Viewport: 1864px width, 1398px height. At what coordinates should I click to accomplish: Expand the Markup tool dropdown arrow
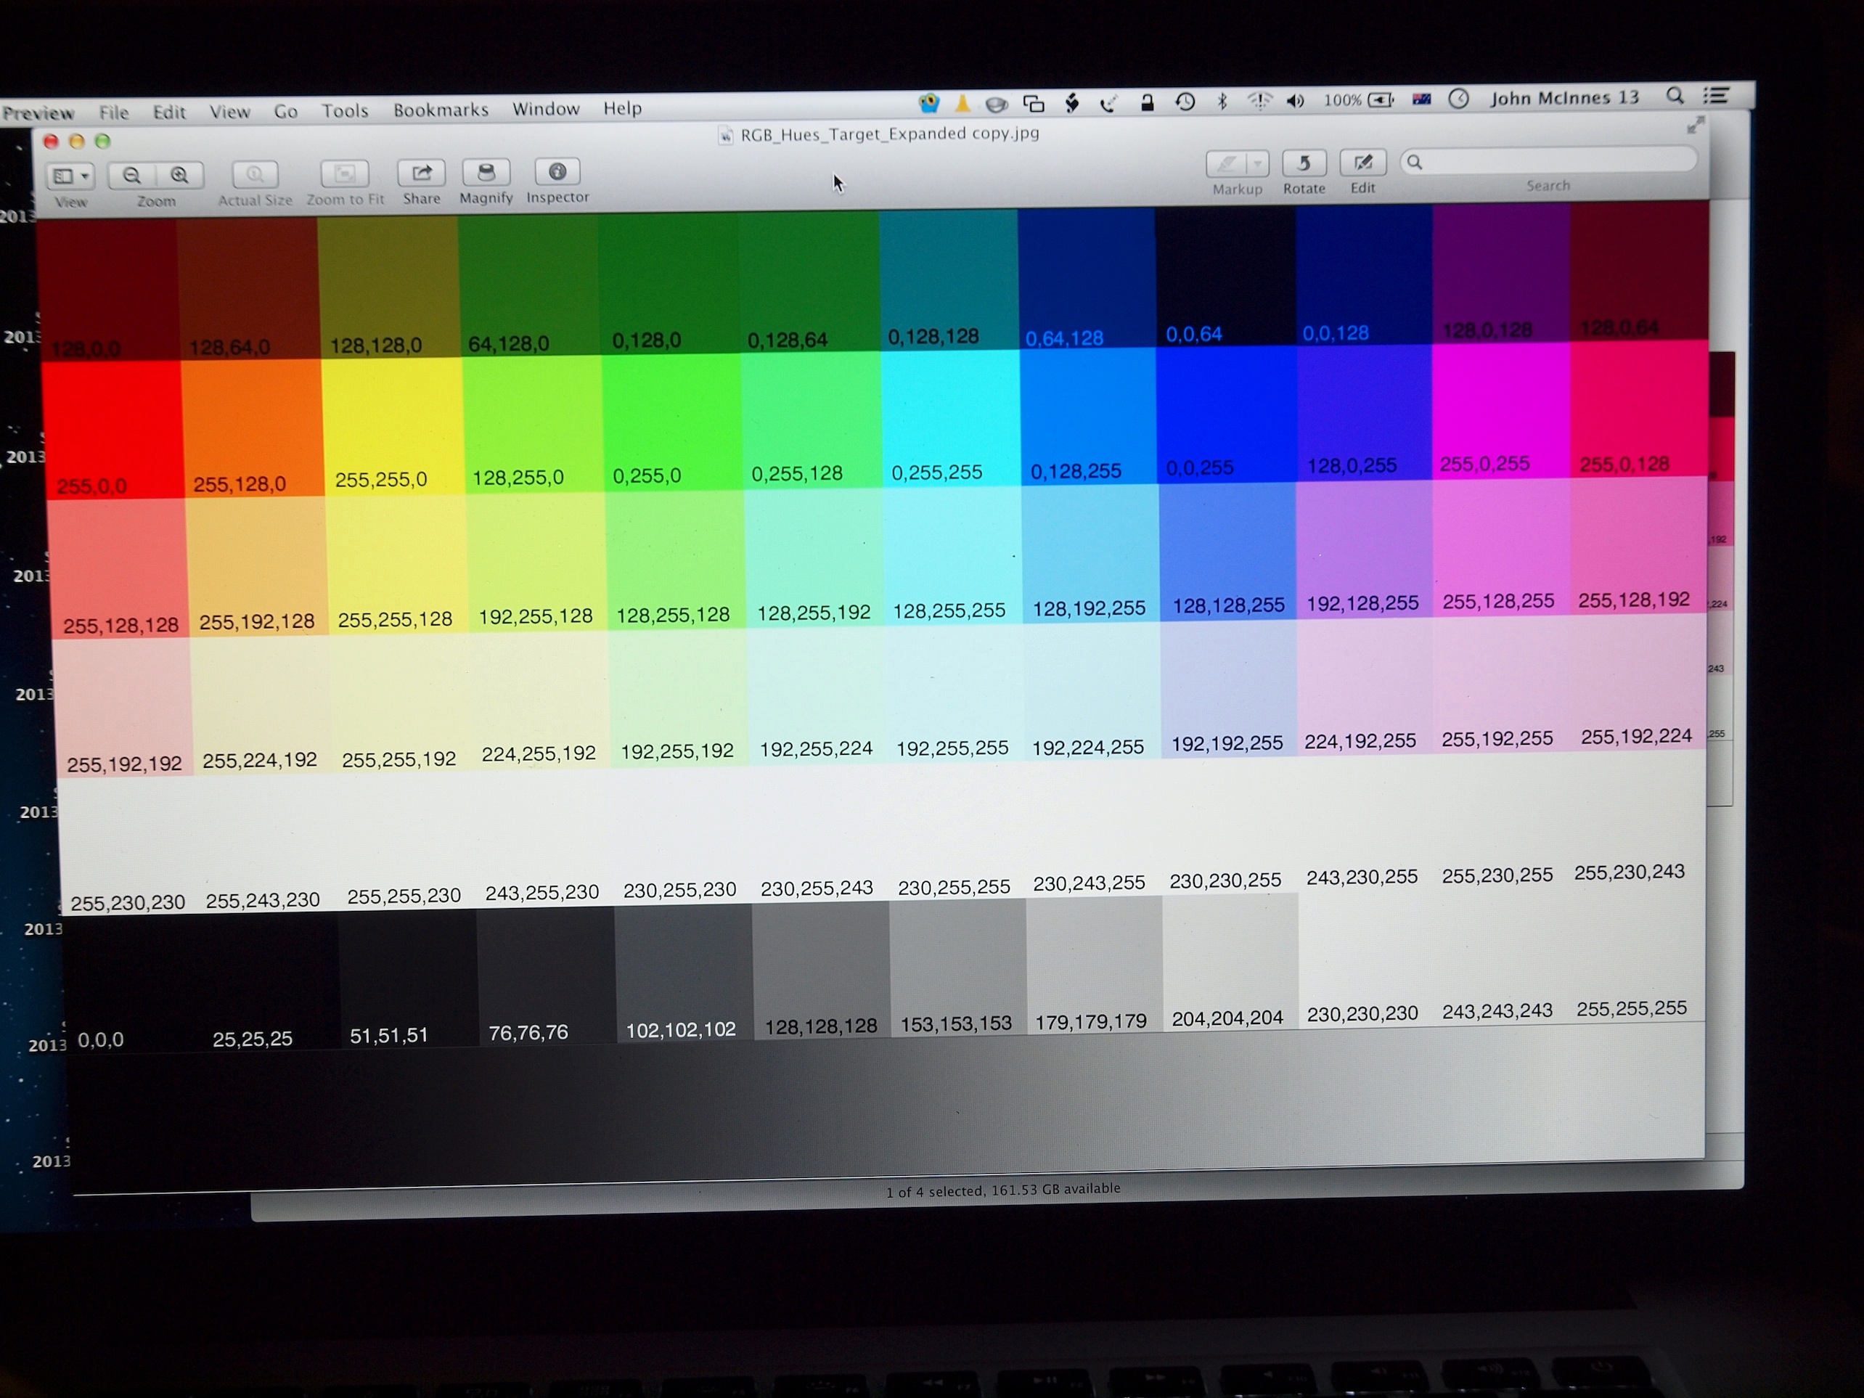(x=1256, y=163)
